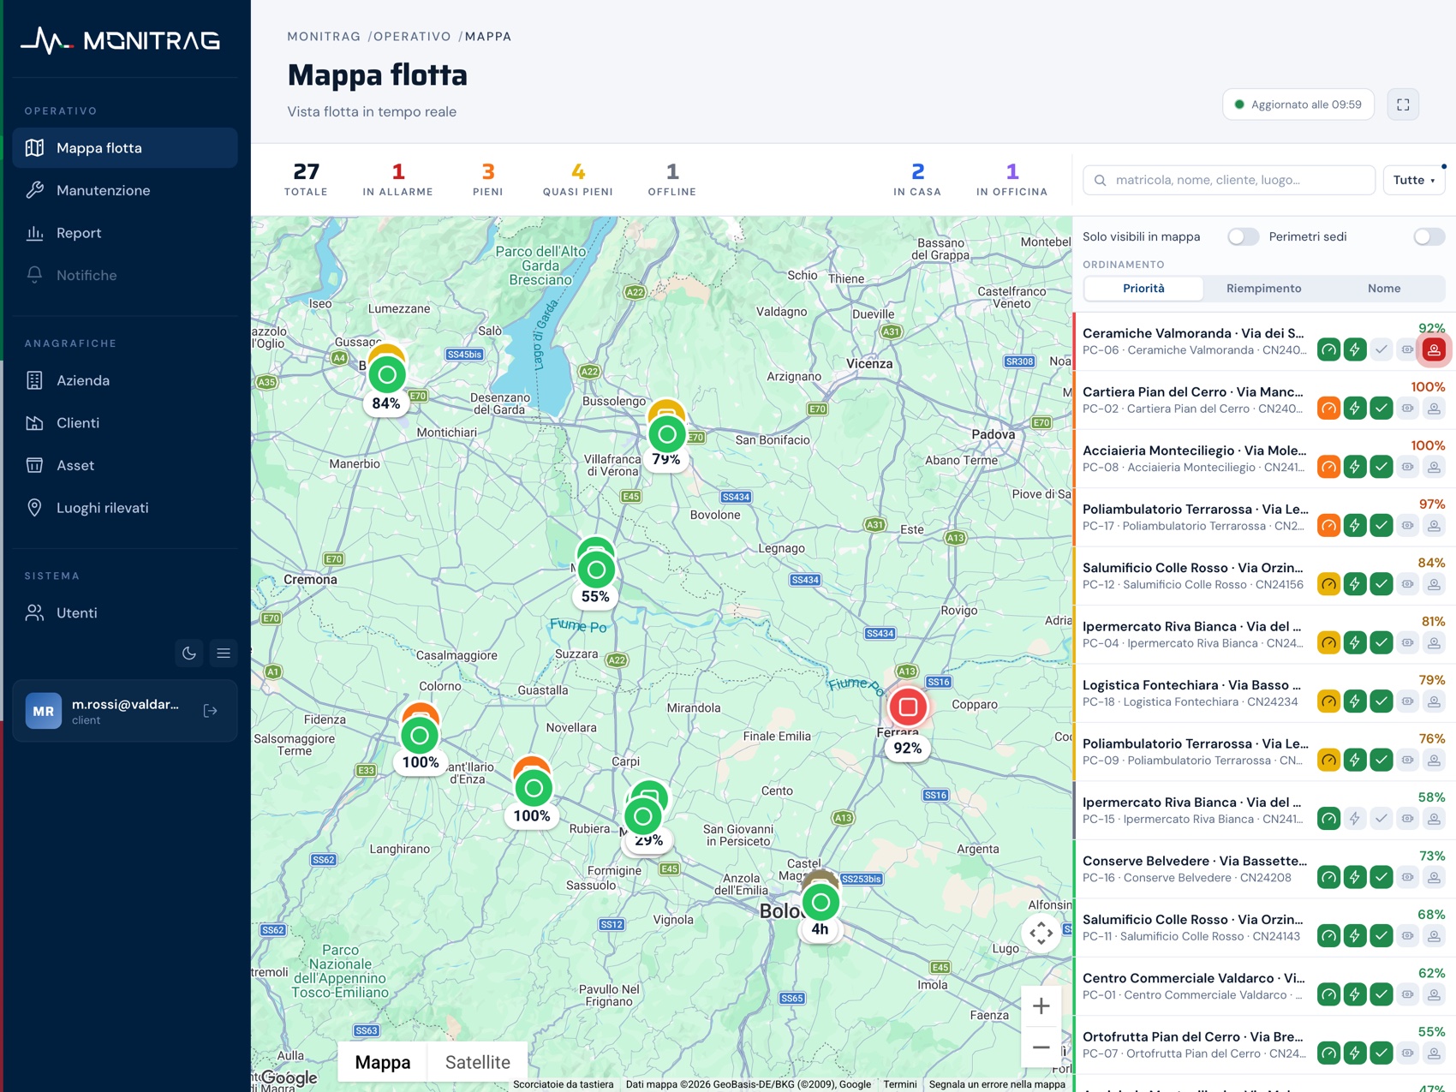Click Segnala un errore nella mappa link
The width and height of the screenshot is (1456, 1092).
(x=997, y=1084)
